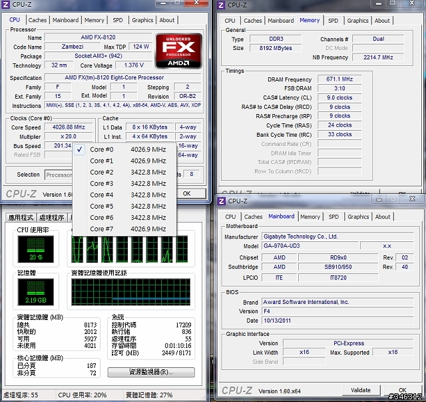The height and width of the screenshot is (402, 426).
Task: Click the Southbridge SB910/950 field
Action: pyautogui.click(x=338, y=267)
